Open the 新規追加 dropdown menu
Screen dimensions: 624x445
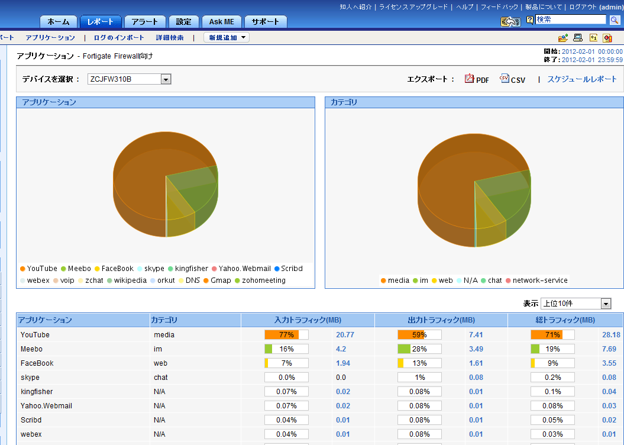click(227, 37)
